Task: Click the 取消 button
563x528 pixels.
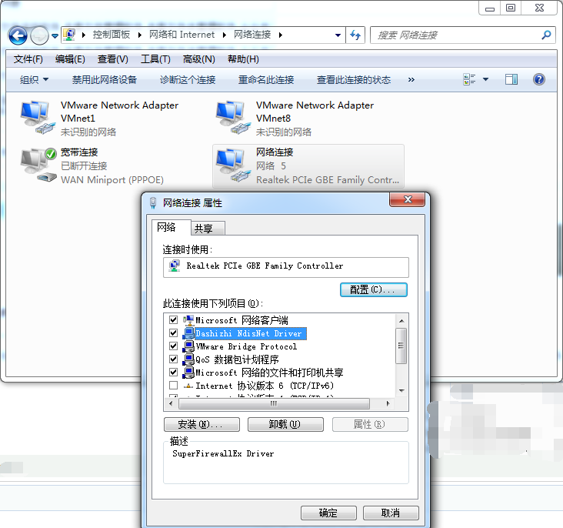Action: coord(391,513)
